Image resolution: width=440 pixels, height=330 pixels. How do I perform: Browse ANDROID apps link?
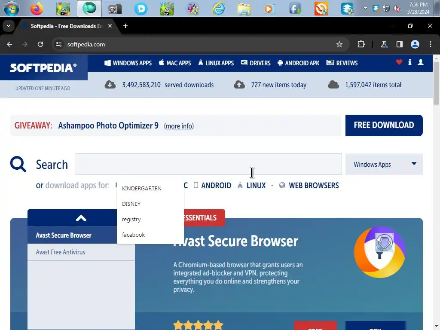pos(212,186)
